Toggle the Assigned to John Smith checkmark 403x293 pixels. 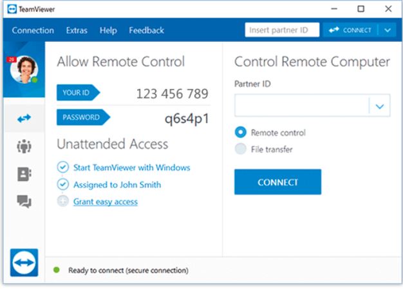tap(62, 184)
